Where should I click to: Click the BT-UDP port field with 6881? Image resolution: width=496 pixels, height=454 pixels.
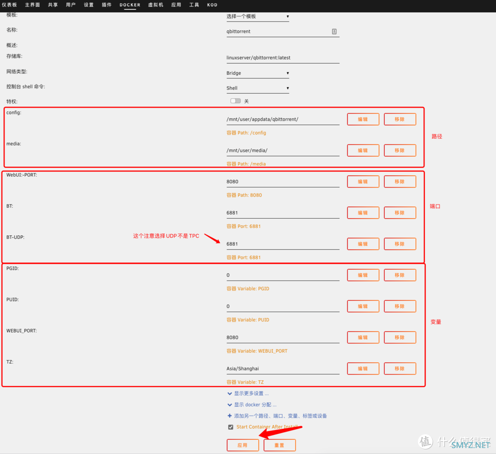coord(283,244)
